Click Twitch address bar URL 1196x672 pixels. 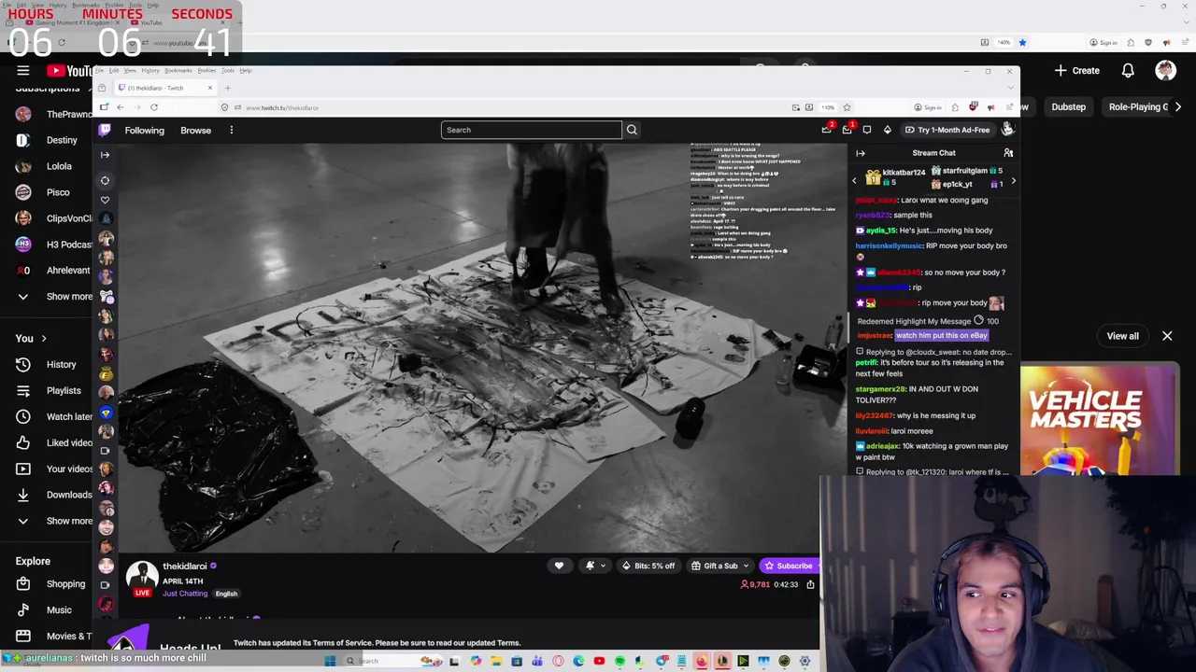pyautogui.click(x=282, y=107)
